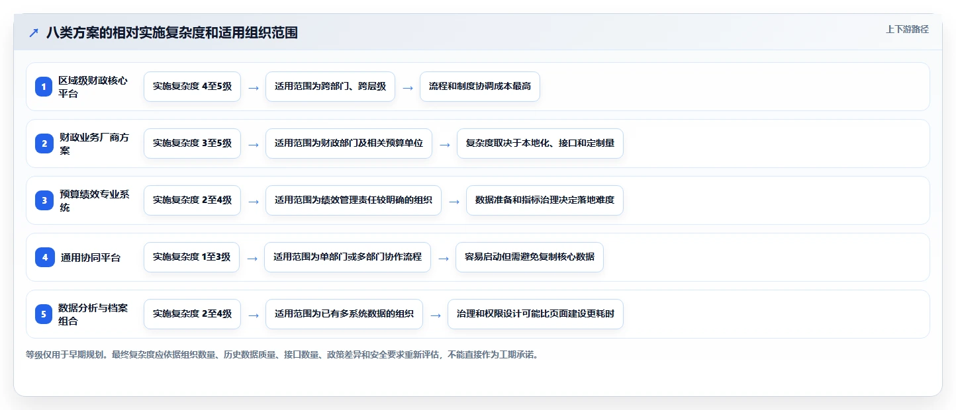Viewport: 956px width, 410px height.
Task: Click the number 1 badge
Action: 44,87
